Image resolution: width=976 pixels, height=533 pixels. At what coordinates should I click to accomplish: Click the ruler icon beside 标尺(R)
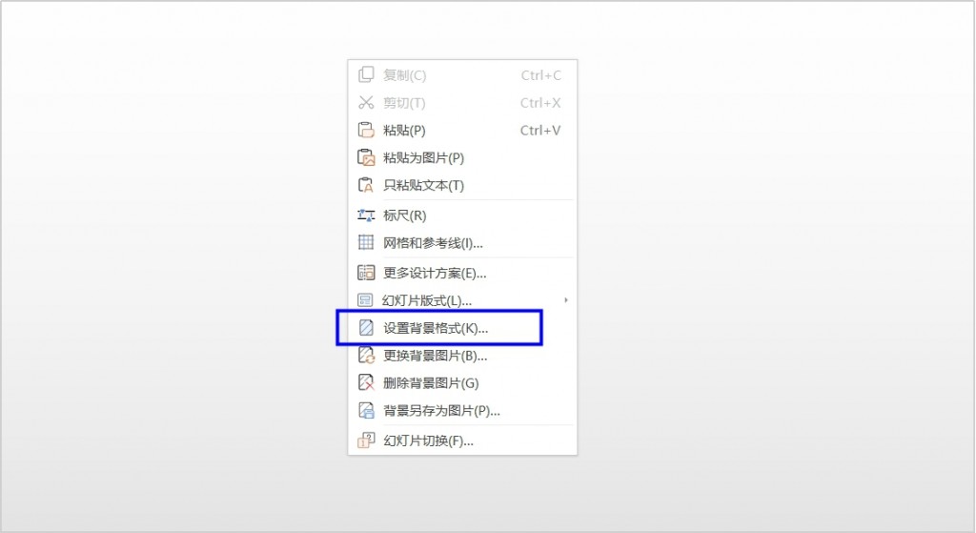coord(366,215)
